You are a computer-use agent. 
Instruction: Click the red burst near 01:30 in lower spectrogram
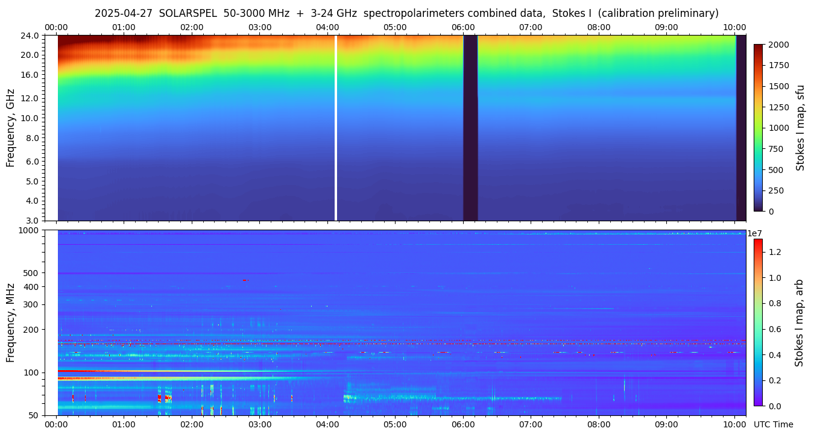(x=160, y=398)
